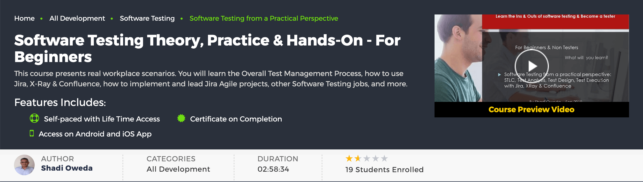Click the green mobile phone icon
Image resolution: width=643 pixels, height=182 pixels.
coord(32,133)
